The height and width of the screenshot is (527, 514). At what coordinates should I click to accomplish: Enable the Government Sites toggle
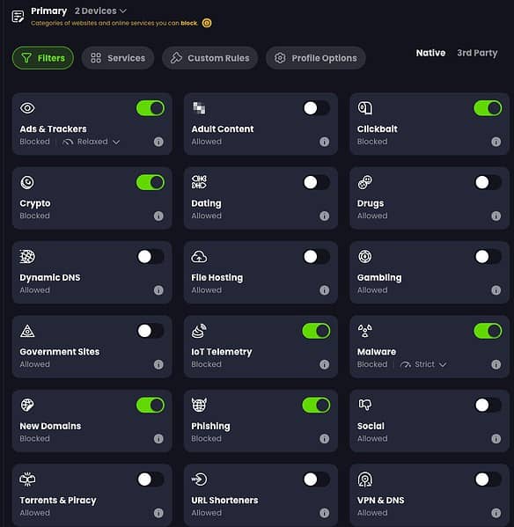click(x=151, y=331)
